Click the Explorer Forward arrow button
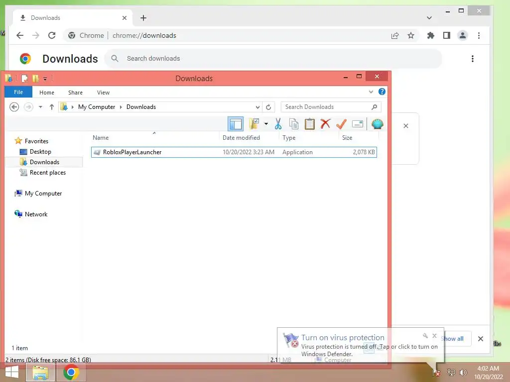This screenshot has height=382, width=510. click(x=28, y=107)
